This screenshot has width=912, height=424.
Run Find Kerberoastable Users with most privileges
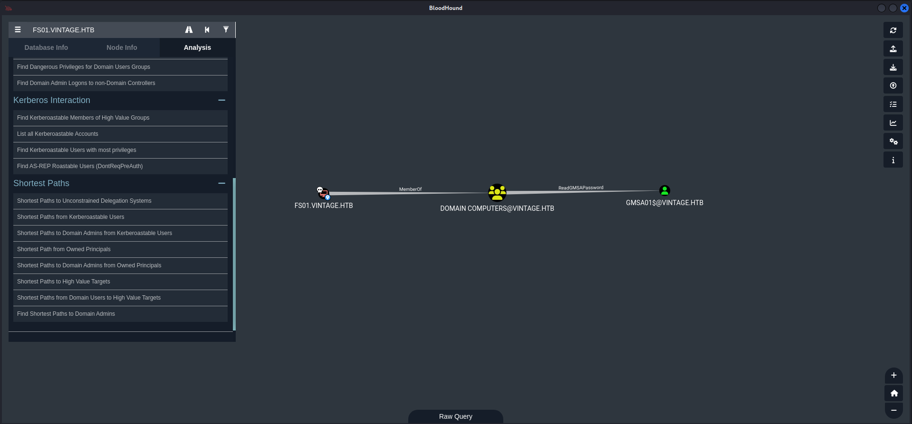pyautogui.click(x=120, y=150)
